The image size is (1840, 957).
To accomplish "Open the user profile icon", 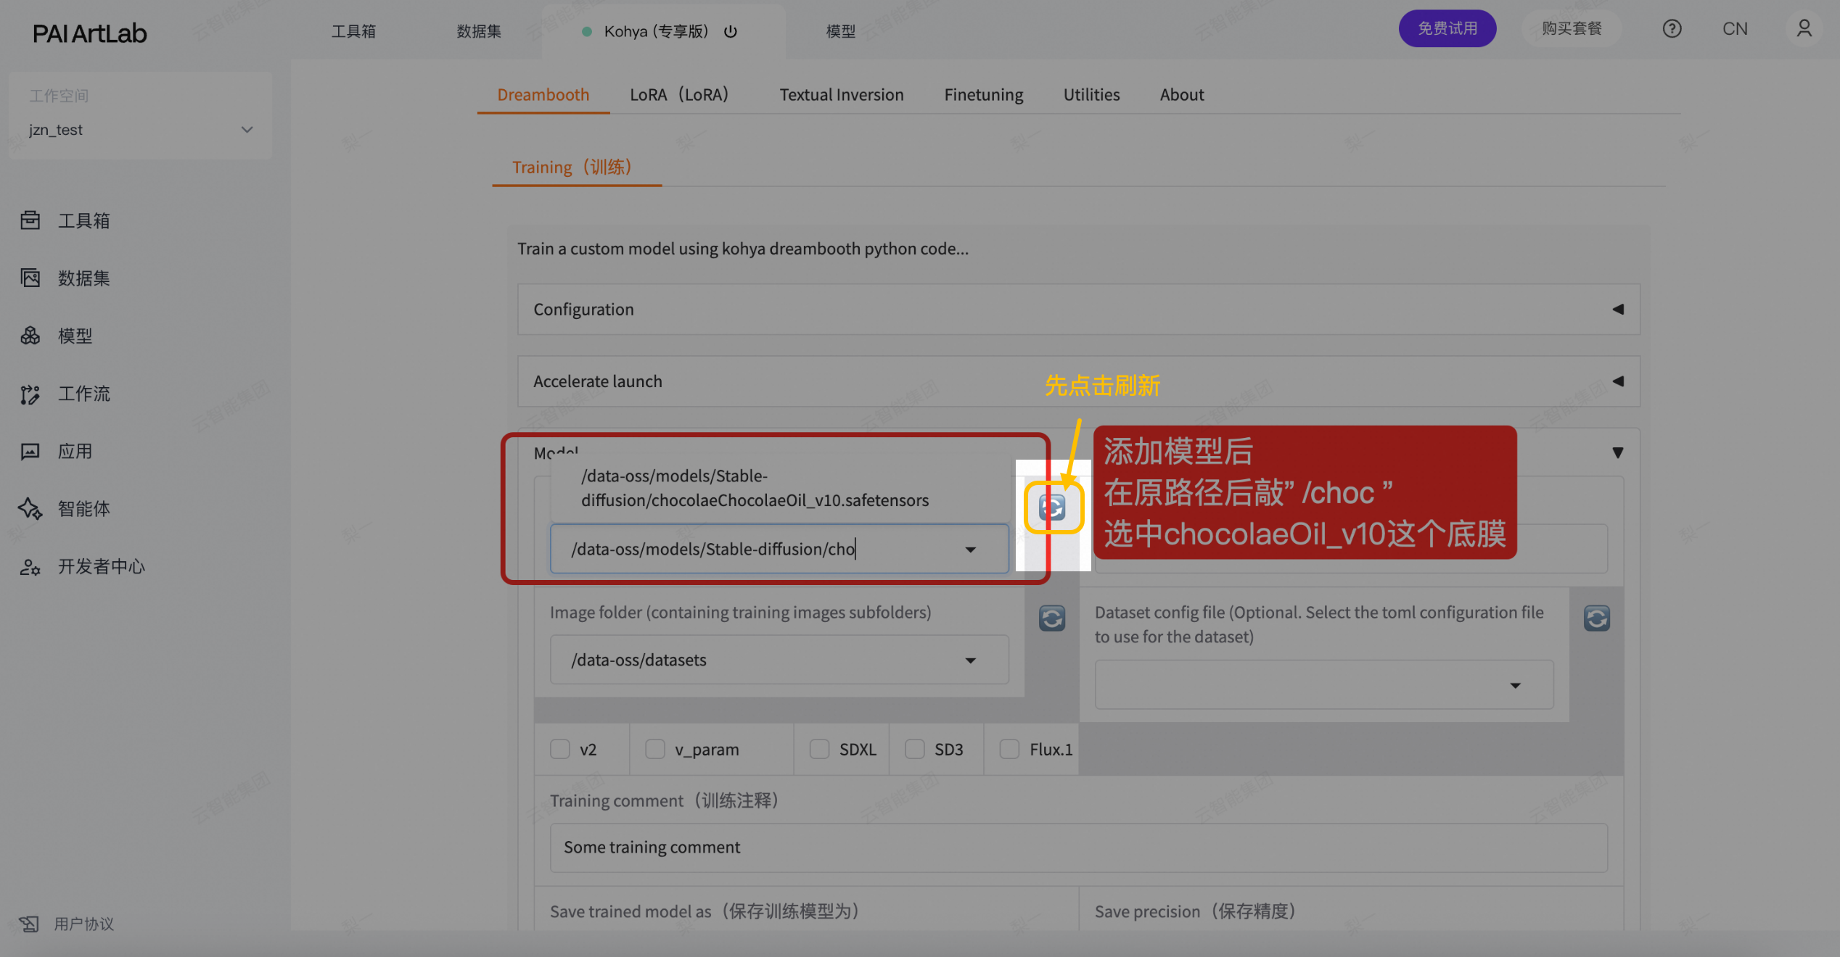I will [1804, 29].
